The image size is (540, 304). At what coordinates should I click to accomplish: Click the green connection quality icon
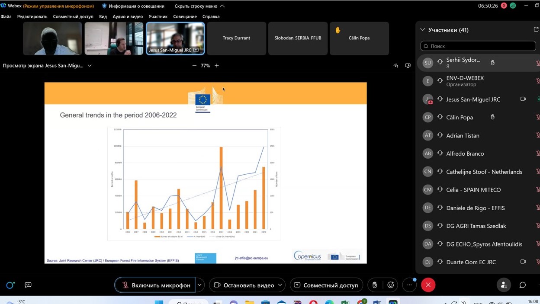(513, 6)
